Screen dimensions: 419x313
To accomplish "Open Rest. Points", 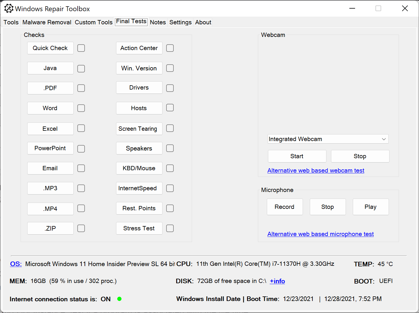I will (139, 208).
